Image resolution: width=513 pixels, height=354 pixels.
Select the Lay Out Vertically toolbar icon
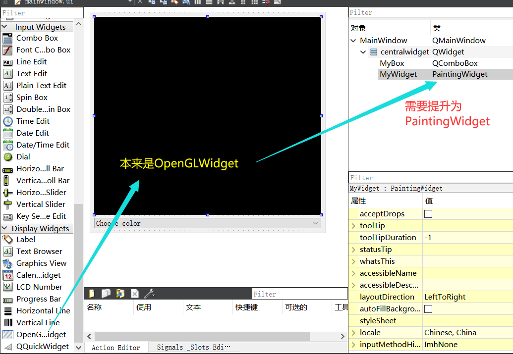(x=209, y=3)
